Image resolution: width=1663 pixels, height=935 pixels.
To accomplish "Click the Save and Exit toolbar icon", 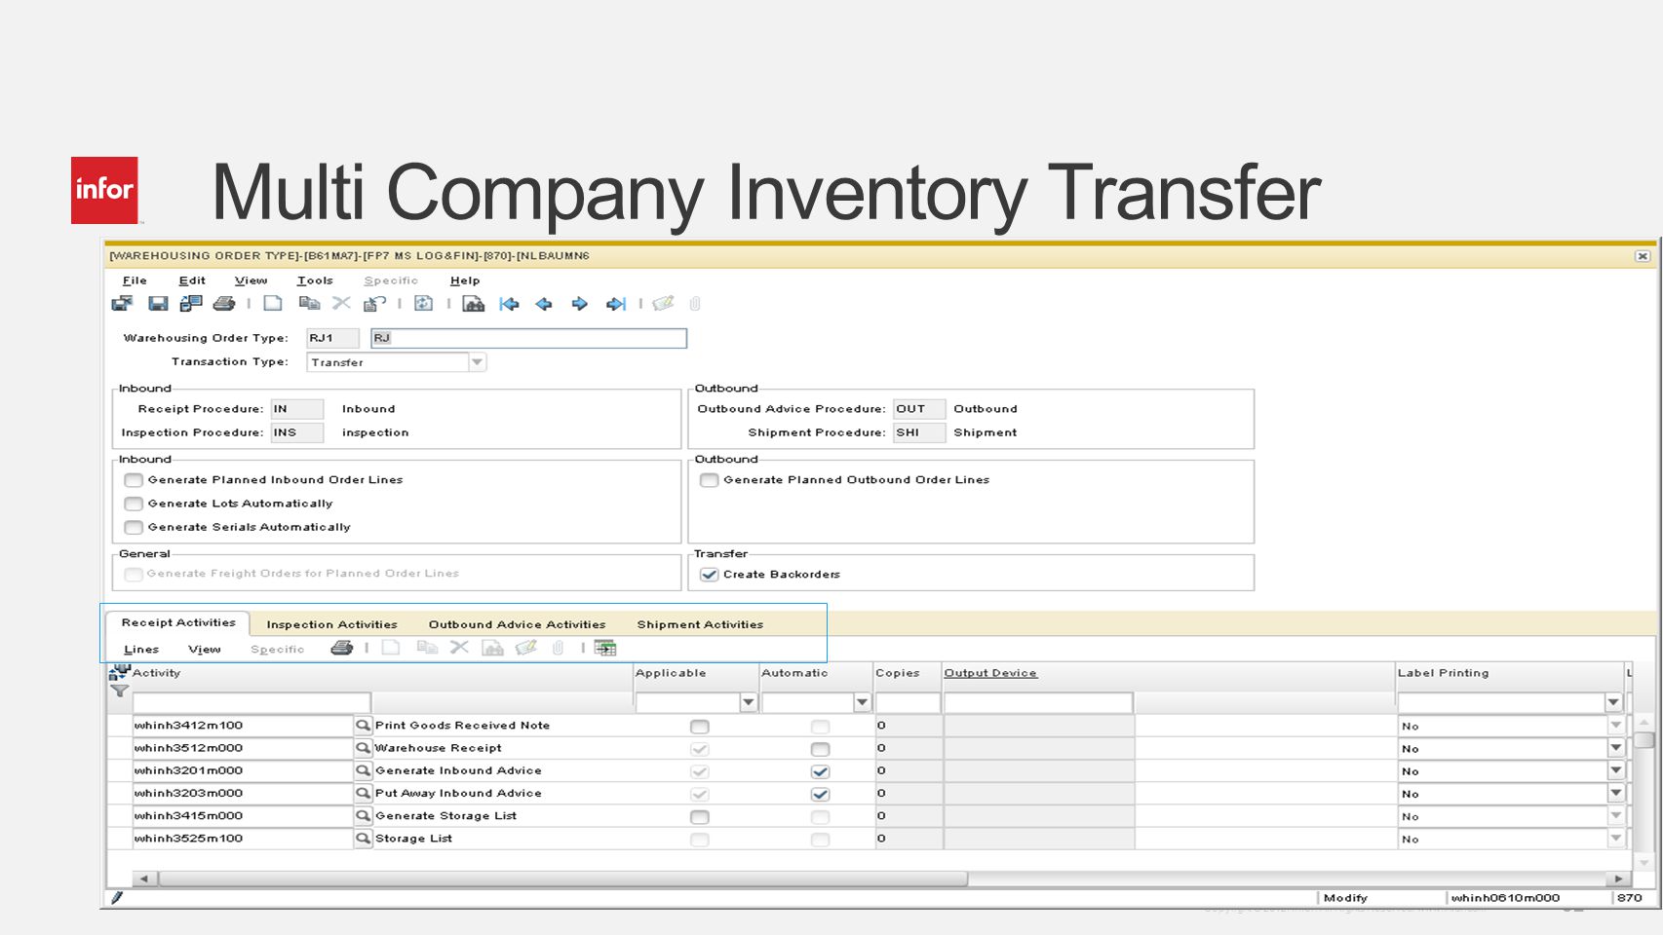I will pos(122,304).
